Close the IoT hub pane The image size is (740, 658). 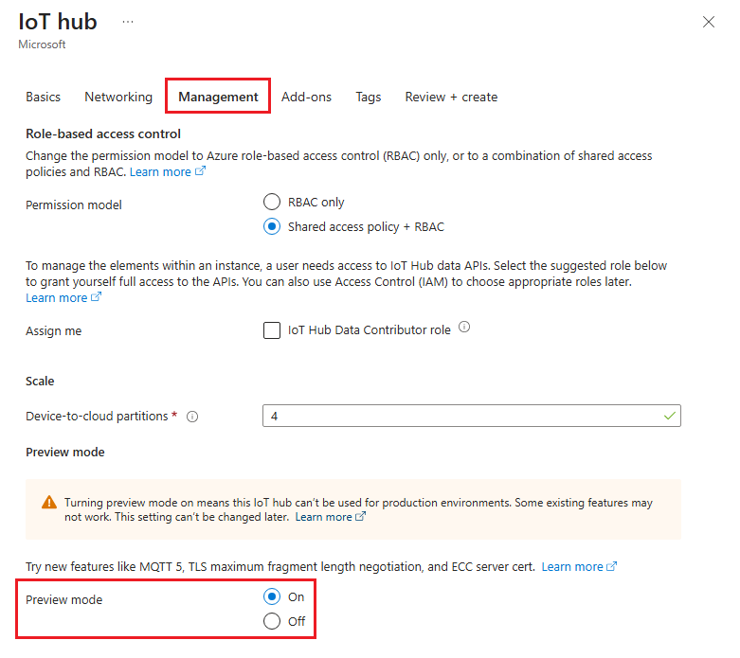709,22
